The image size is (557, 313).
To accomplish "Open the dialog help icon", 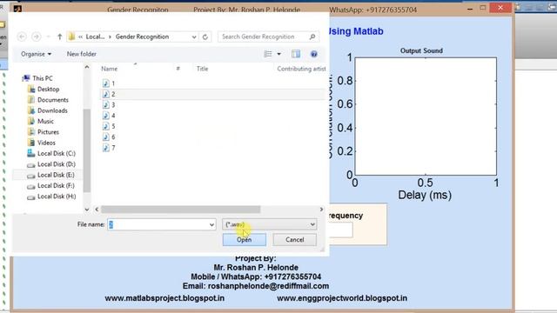I will coord(313,54).
